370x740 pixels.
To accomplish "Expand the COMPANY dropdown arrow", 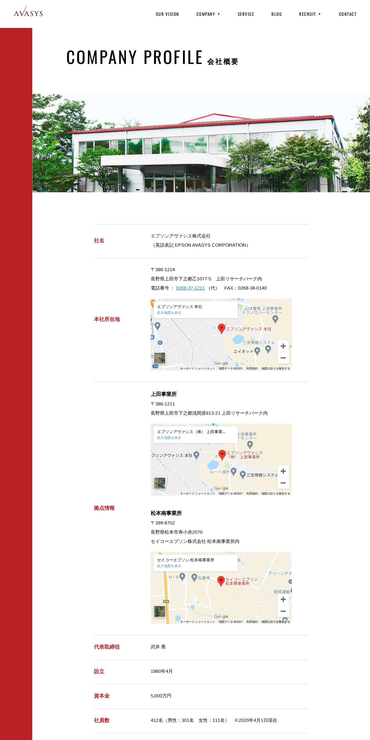I will tap(219, 14).
